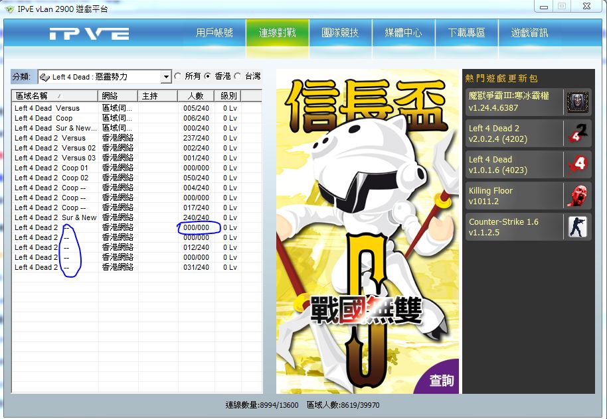Screen dimensions: 607x419
Task: Click the 魔獸爭霸III:寒冰霸權 v1.24.4.6387 entry
Action: pos(529,102)
